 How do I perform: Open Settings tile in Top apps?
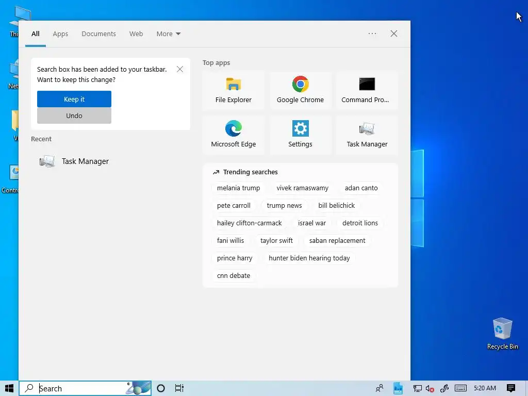click(300, 135)
